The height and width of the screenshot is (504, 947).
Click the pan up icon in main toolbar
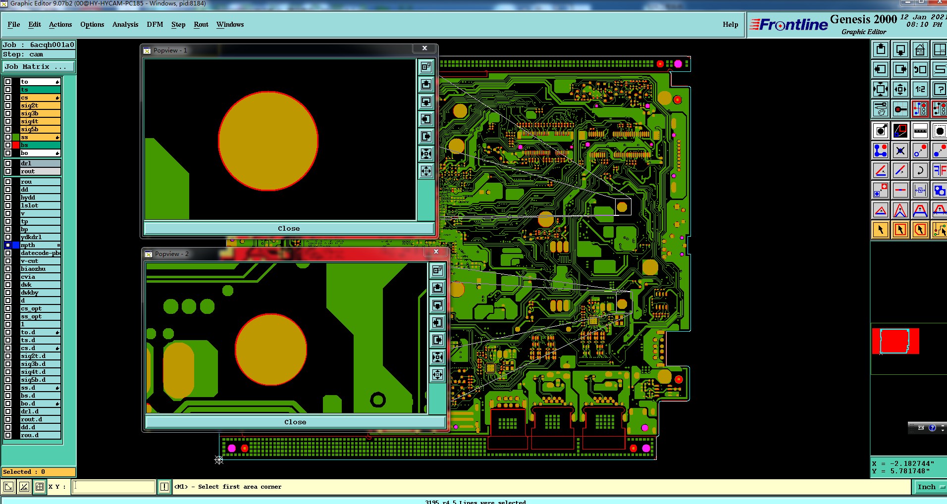click(881, 50)
